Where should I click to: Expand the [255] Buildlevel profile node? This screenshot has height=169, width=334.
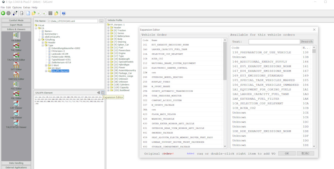pyautogui.click(x=108, y=90)
